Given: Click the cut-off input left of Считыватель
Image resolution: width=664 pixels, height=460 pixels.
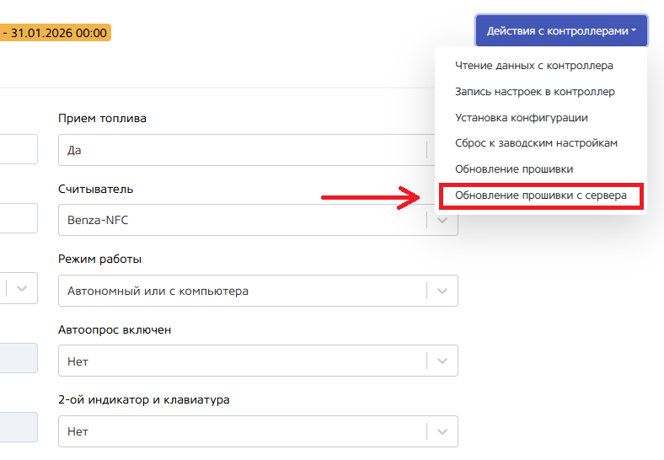Looking at the screenshot, I should coord(19,218).
